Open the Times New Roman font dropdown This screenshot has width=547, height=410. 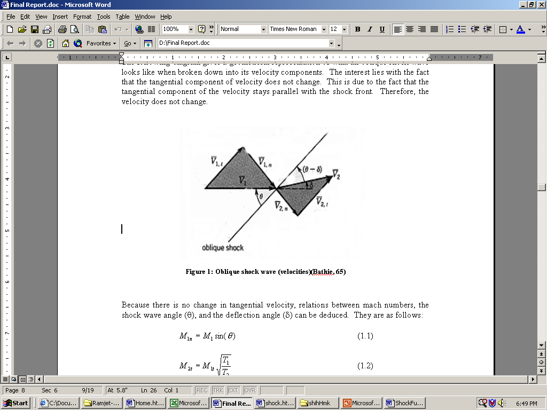coord(324,29)
